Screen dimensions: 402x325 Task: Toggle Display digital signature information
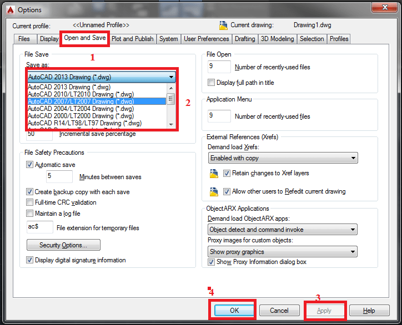(30, 260)
